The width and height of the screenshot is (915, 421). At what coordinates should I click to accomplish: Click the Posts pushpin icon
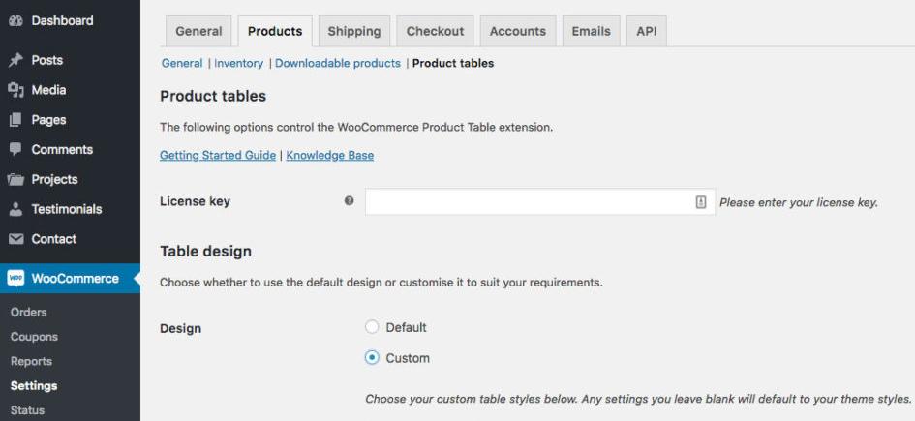tap(15, 60)
